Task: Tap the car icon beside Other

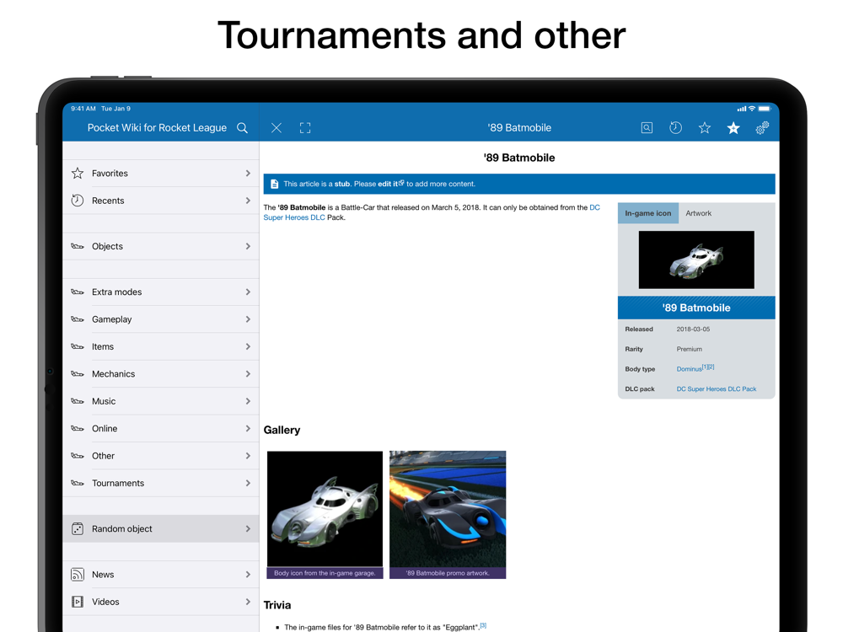Action: pos(78,456)
